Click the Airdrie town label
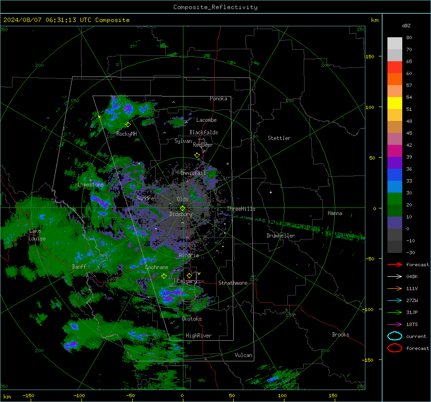 coord(189,255)
